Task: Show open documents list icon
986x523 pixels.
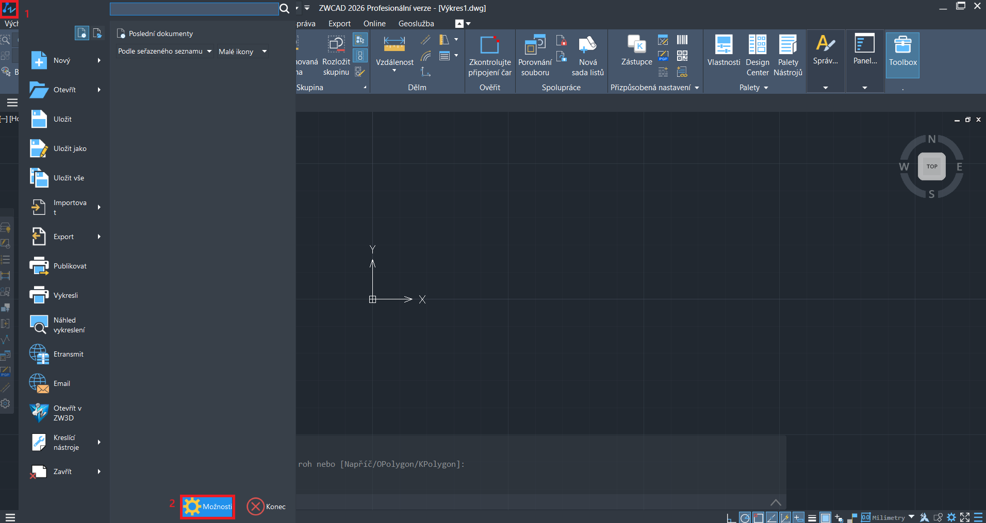Action: (97, 33)
